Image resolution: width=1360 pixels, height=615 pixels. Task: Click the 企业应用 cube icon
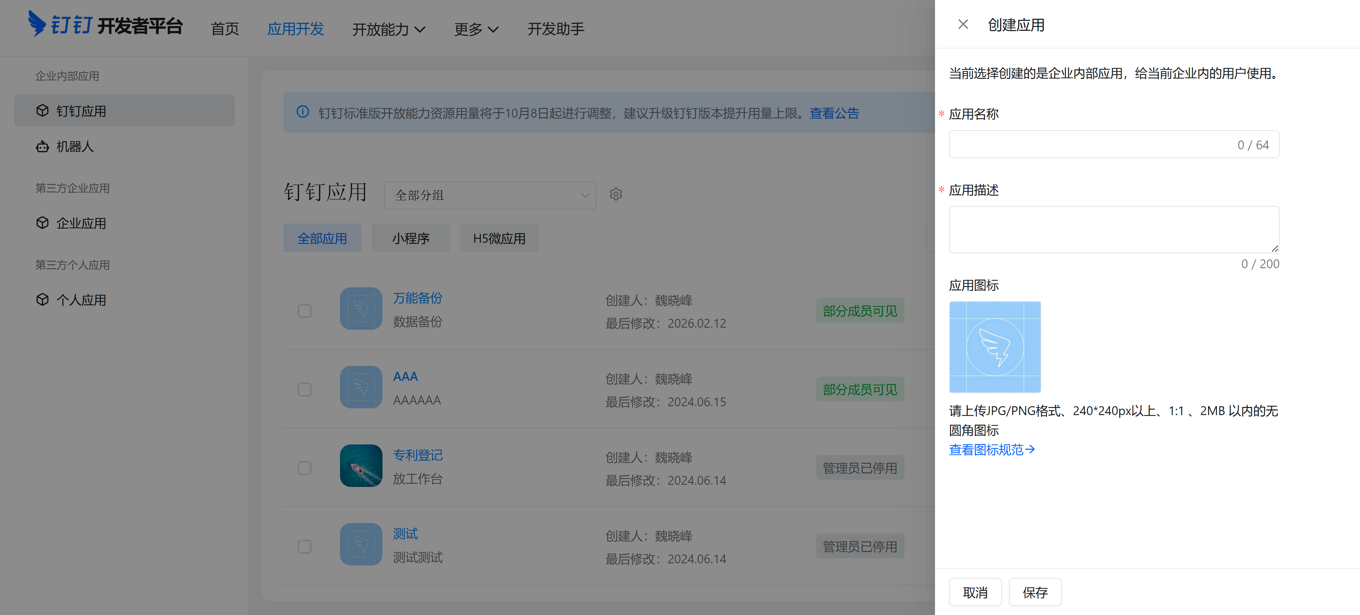coord(42,223)
